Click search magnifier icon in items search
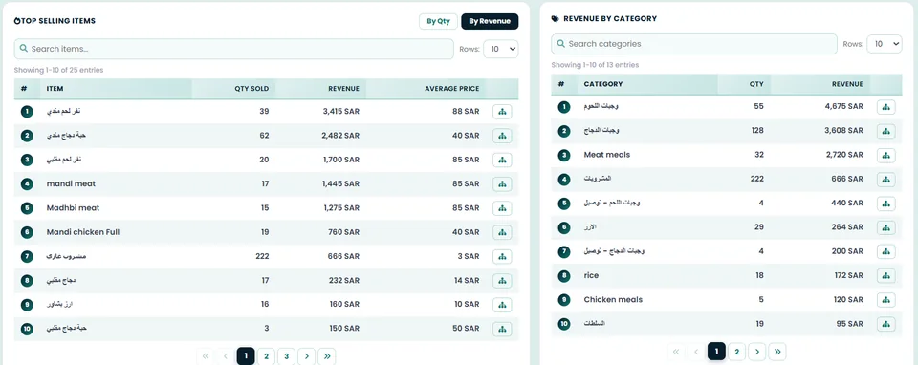 24,49
